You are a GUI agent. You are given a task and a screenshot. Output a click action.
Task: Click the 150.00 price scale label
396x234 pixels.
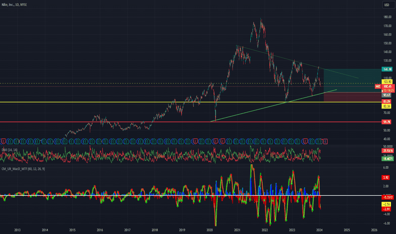(387, 43)
